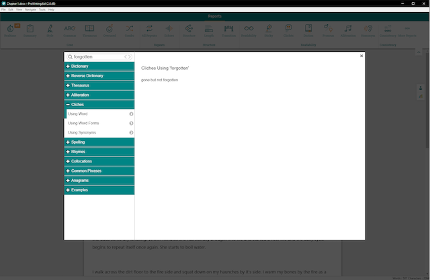Expand the Examples section

[x=99, y=190]
